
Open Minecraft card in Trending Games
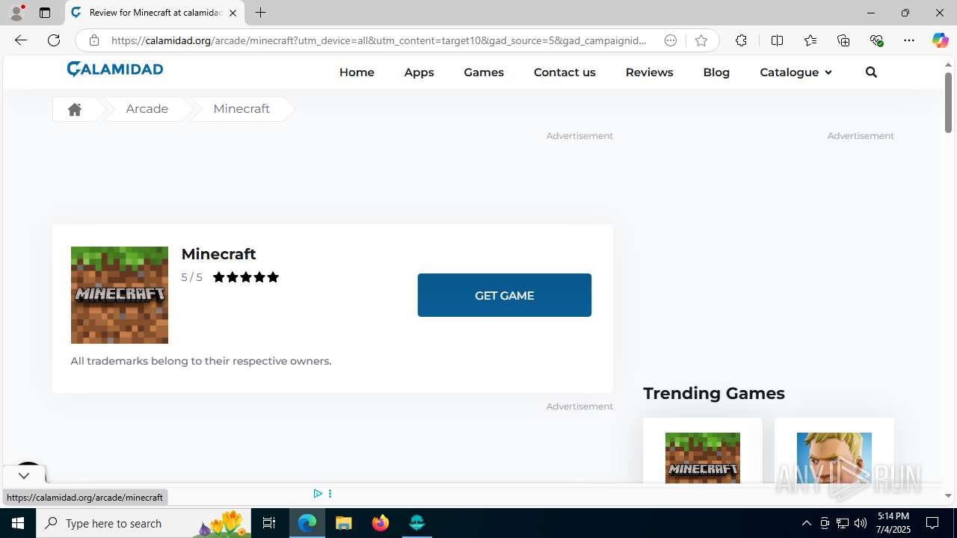click(703, 451)
